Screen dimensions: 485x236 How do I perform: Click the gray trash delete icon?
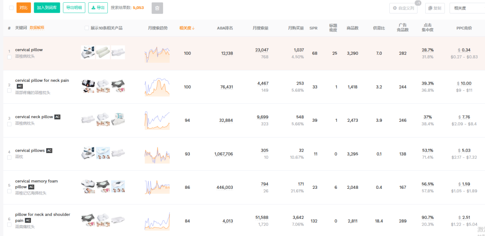pyautogui.click(x=157, y=8)
